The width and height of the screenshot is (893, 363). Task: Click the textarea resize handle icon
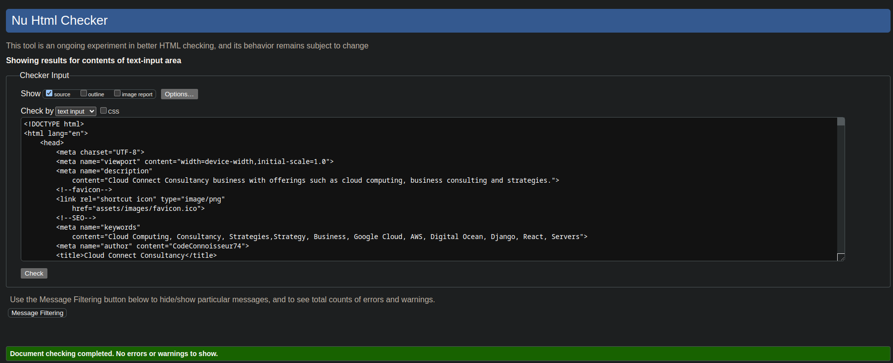pyautogui.click(x=841, y=257)
